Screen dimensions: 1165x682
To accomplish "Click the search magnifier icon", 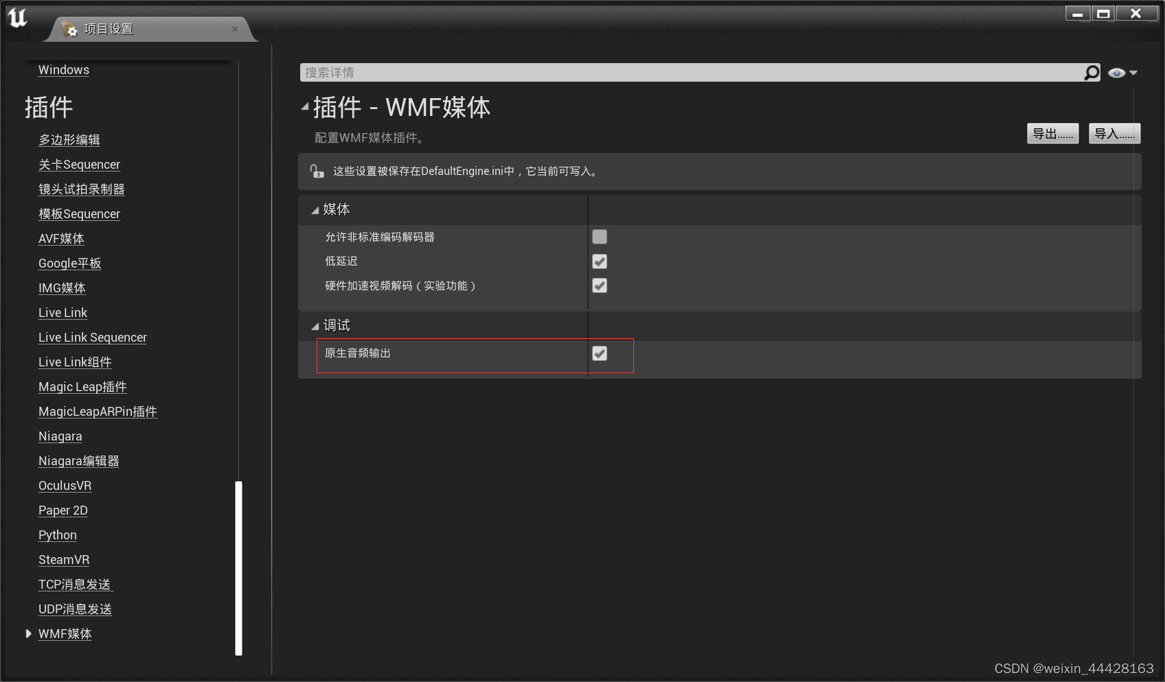I will (x=1092, y=73).
